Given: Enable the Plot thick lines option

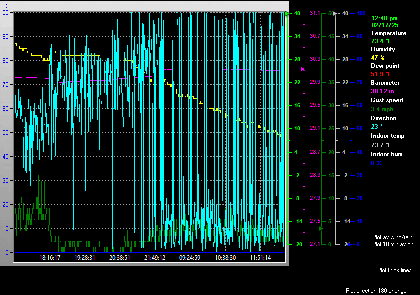Looking at the screenshot, I should 394,270.
